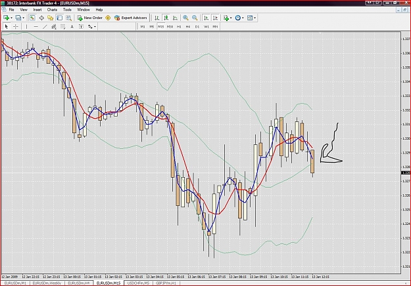Expand the New Chart dropdown arrow
Screen dimensions: 411x286
click(x=11, y=18)
